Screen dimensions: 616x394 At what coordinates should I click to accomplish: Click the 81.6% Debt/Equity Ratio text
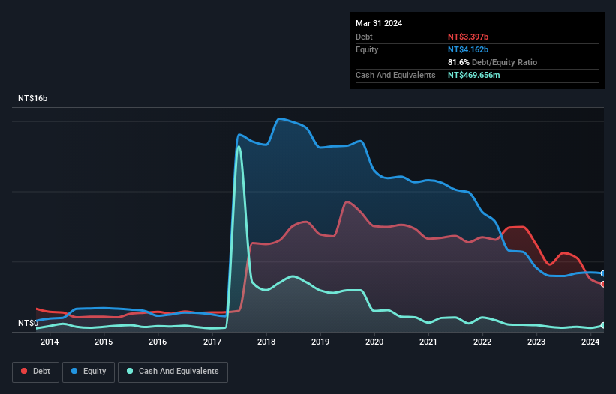492,62
